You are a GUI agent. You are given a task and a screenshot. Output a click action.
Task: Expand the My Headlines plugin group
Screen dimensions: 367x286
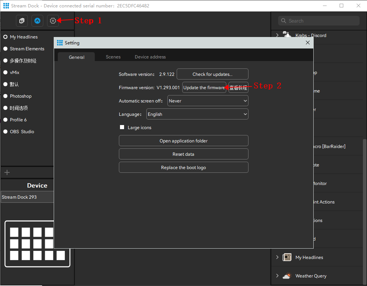[x=277, y=257]
